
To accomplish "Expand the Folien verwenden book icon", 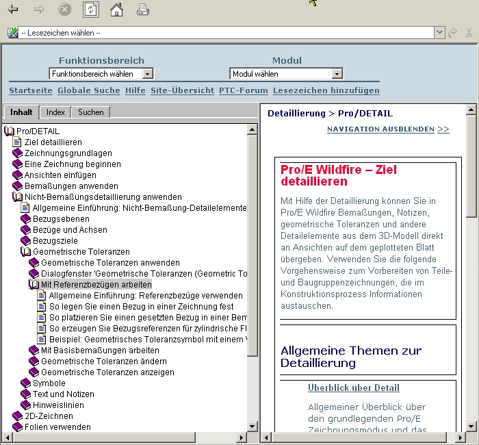I will 17,427.
